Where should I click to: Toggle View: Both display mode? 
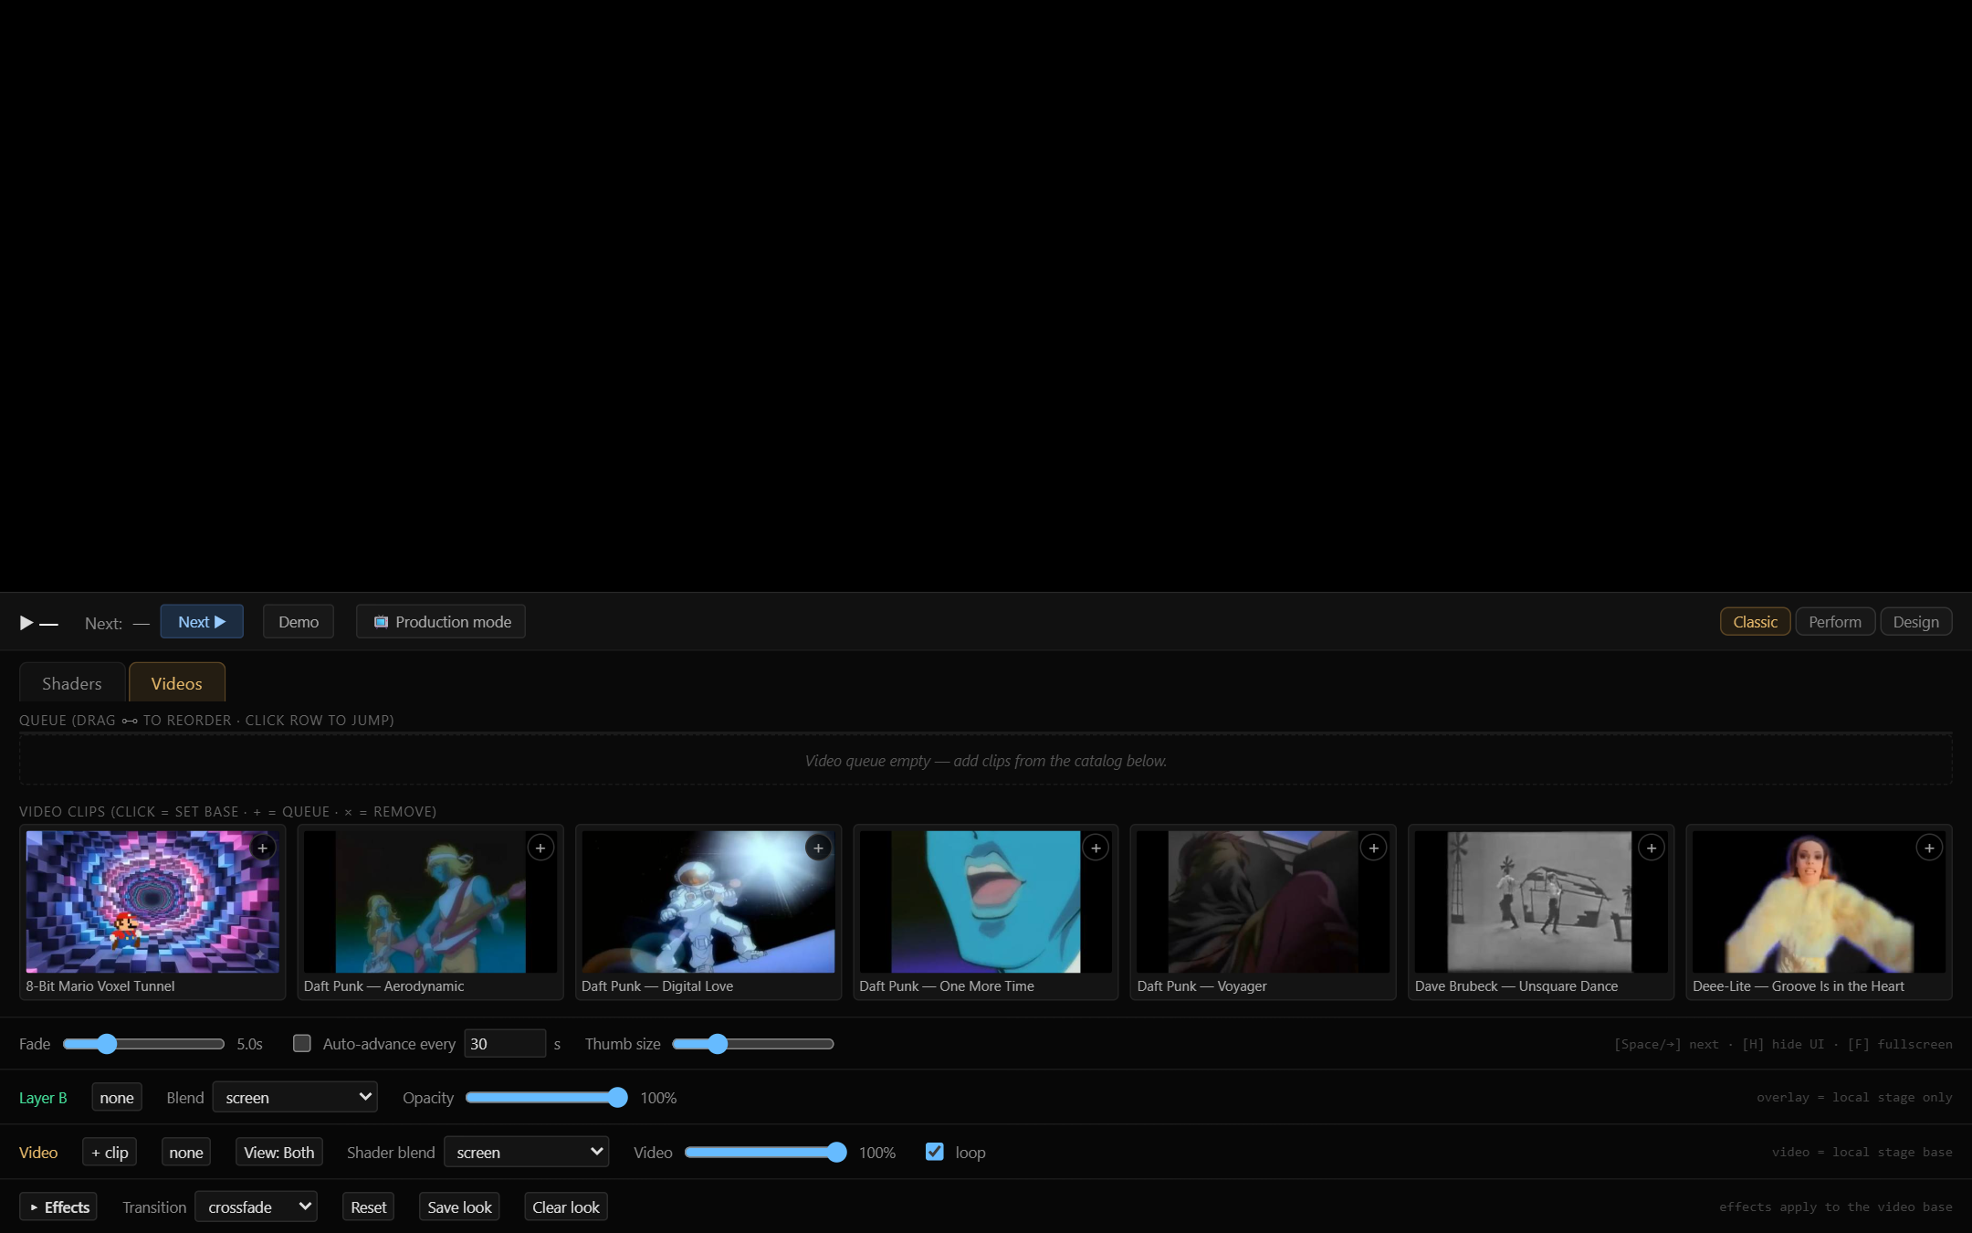point(278,1152)
